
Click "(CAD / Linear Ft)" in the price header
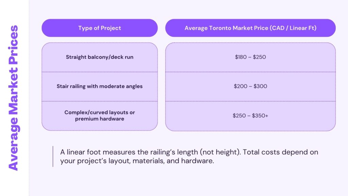294,28
